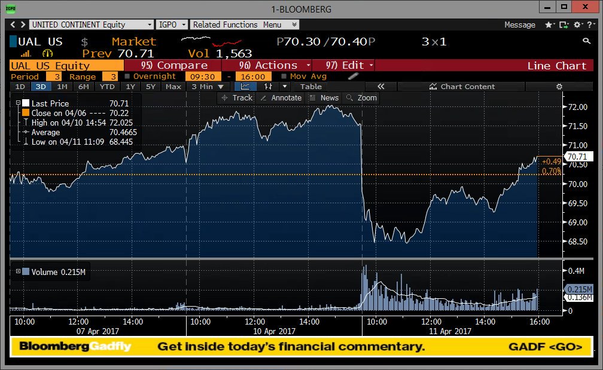Toggle the Mov Avg checkbox
Screen dimensions: 603x370
point(284,76)
